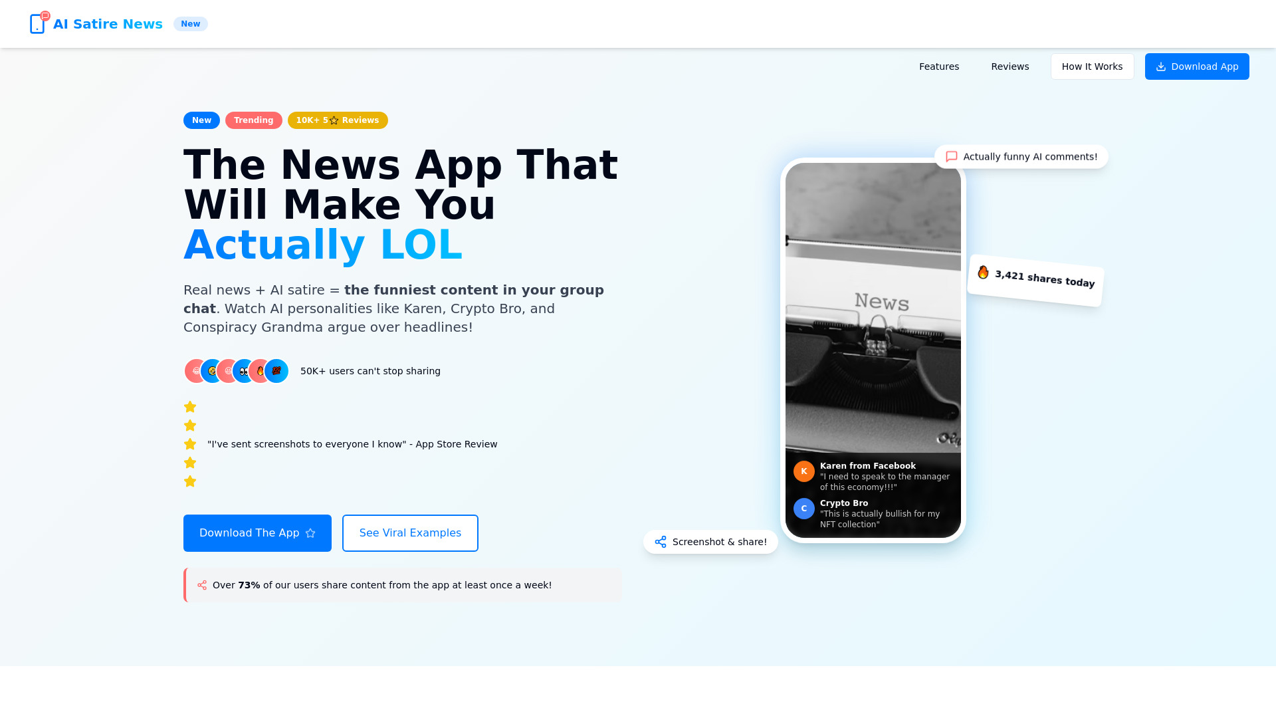Toggle the 10K+ 5-star Reviews badge
Image resolution: width=1276 pixels, height=718 pixels.
click(338, 120)
